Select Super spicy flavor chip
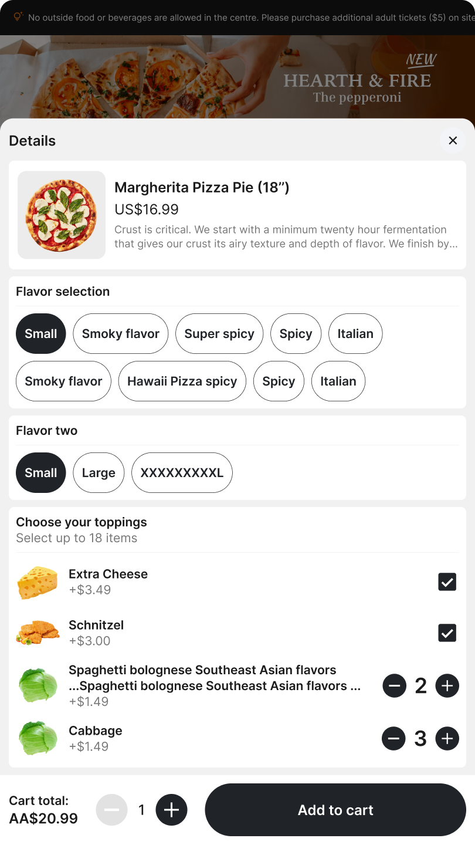This screenshot has height=845, width=475. (x=219, y=333)
